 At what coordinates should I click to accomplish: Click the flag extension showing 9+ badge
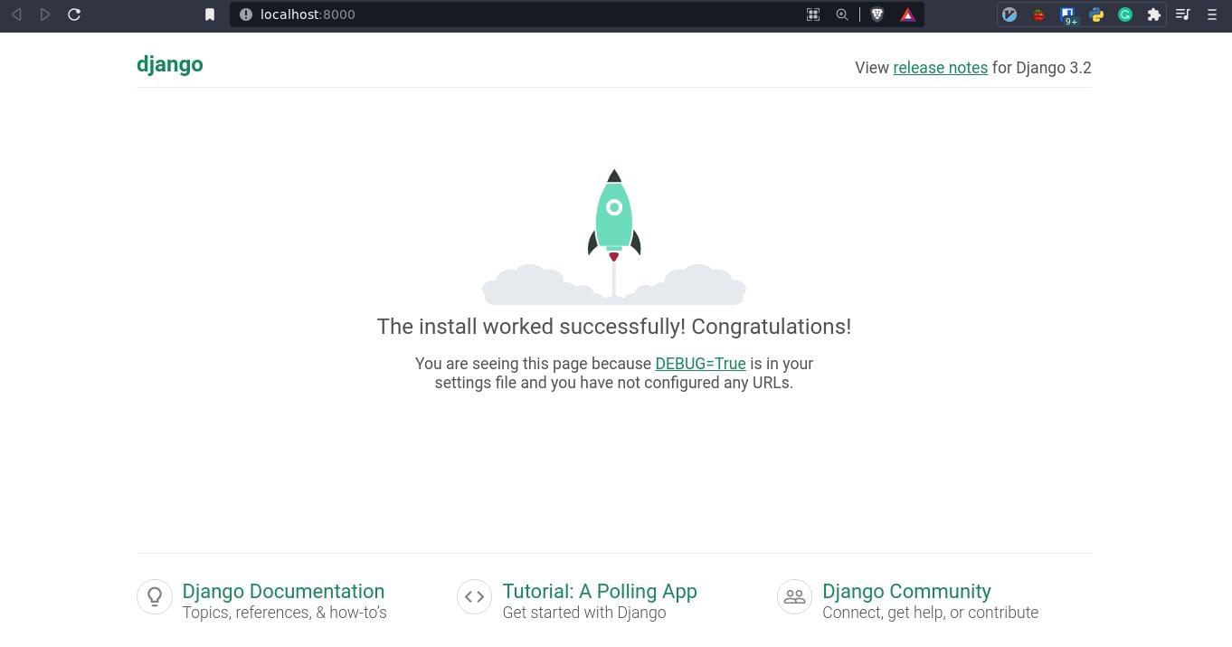coord(1068,14)
